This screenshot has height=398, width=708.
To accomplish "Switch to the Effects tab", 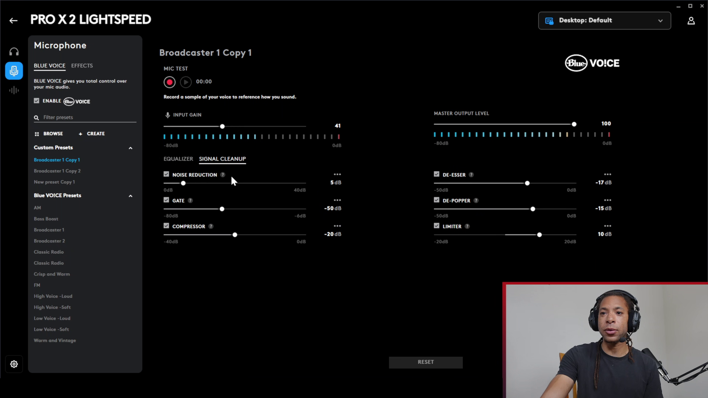I will [x=82, y=66].
